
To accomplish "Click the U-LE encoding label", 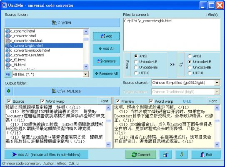I will [x=187, y=101].
